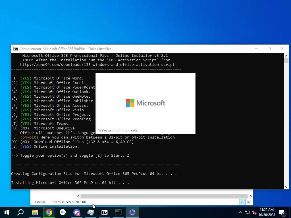Click the "Microsoft Office Excel." line
Image resolution: width=291 pixels, height=218 pixels.
point(60,83)
